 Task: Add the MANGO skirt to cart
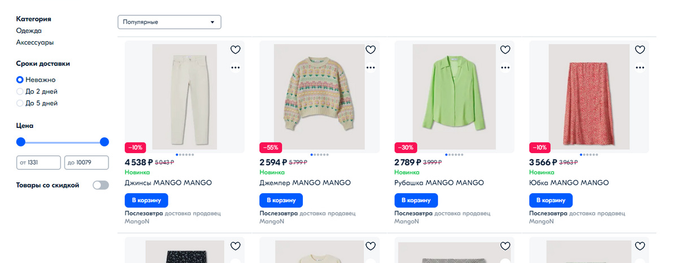(551, 200)
